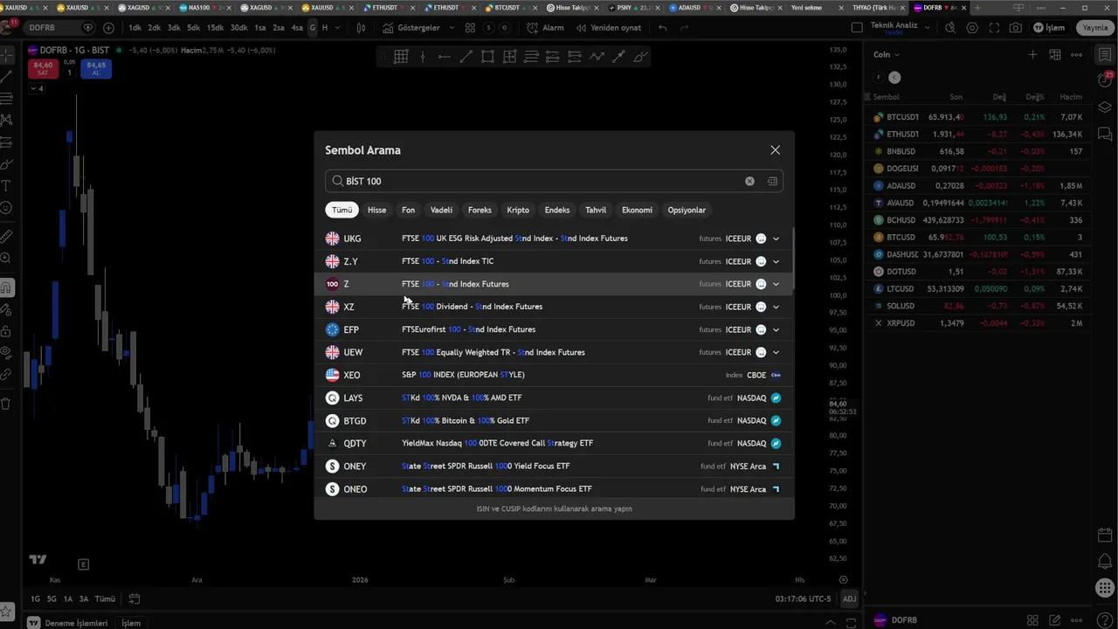1118x629 pixels.
Task: Open the timeframe dropdown arrow
Action: coord(340,28)
